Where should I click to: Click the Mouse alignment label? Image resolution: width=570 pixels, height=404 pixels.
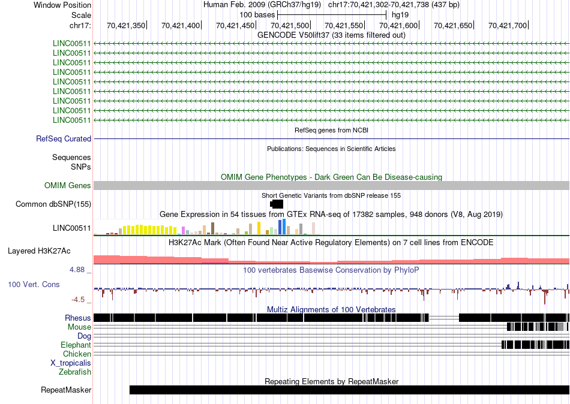pyautogui.click(x=79, y=327)
